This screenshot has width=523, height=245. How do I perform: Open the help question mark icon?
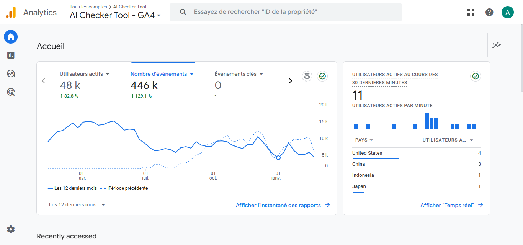(x=489, y=12)
